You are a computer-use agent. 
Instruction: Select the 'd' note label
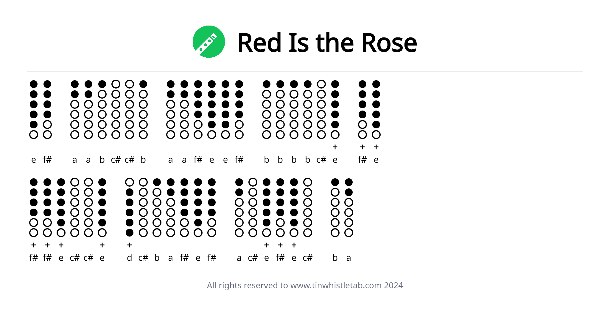pyautogui.click(x=130, y=258)
